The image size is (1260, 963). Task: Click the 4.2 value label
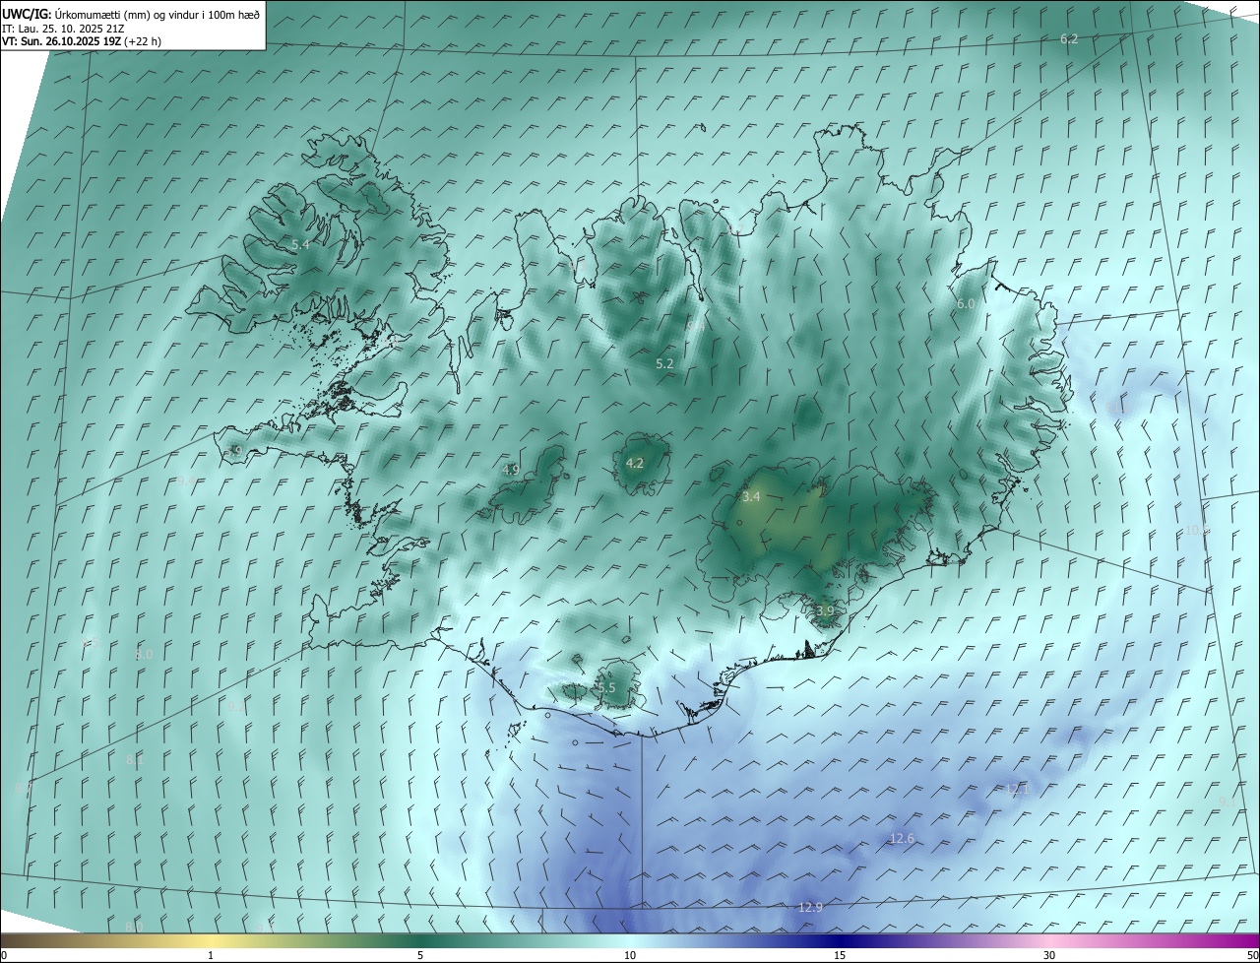coord(635,463)
